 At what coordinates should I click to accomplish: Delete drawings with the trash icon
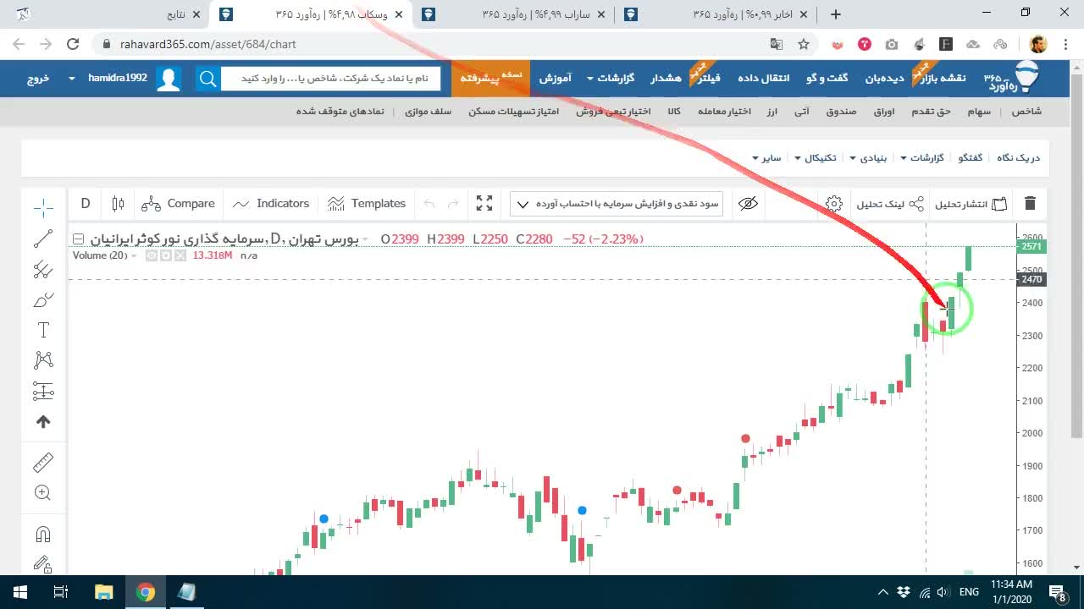coord(1030,204)
